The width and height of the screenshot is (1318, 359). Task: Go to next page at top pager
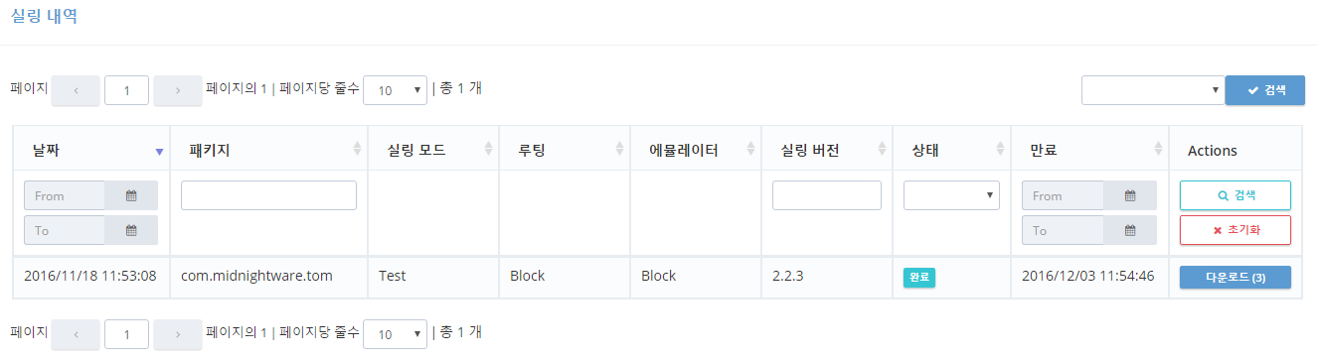(178, 90)
